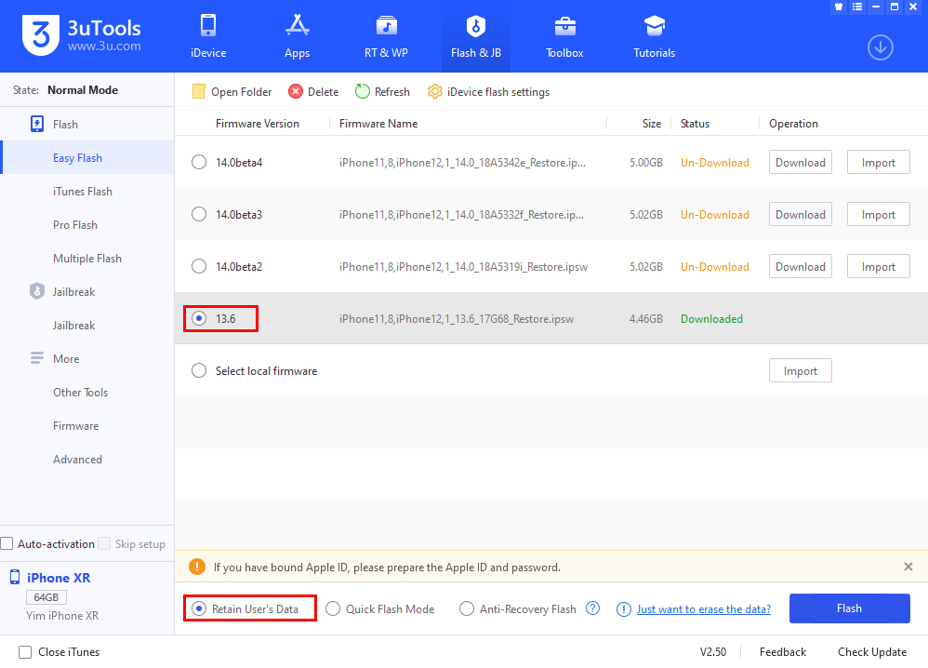Open the iDevice section icon
This screenshot has width=928, height=668.
pos(207,26)
